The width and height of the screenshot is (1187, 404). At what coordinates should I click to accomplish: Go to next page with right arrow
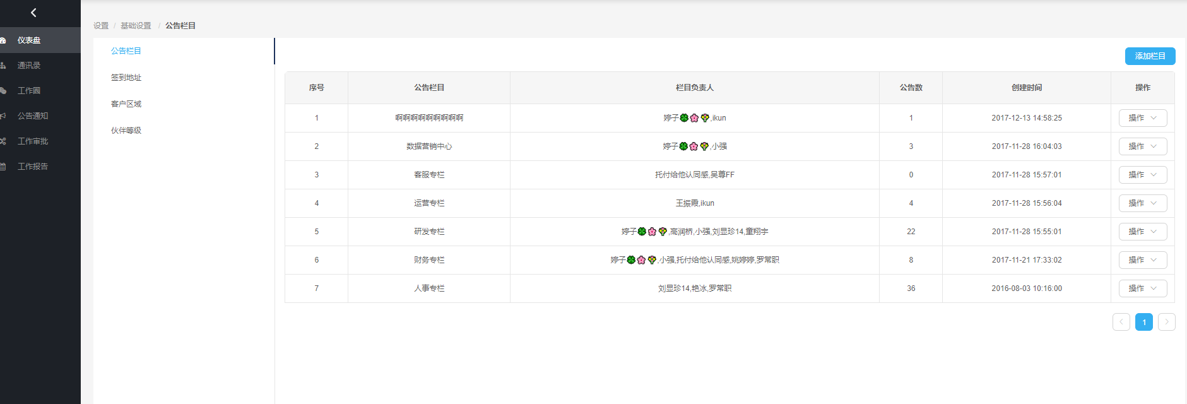[1166, 322]
